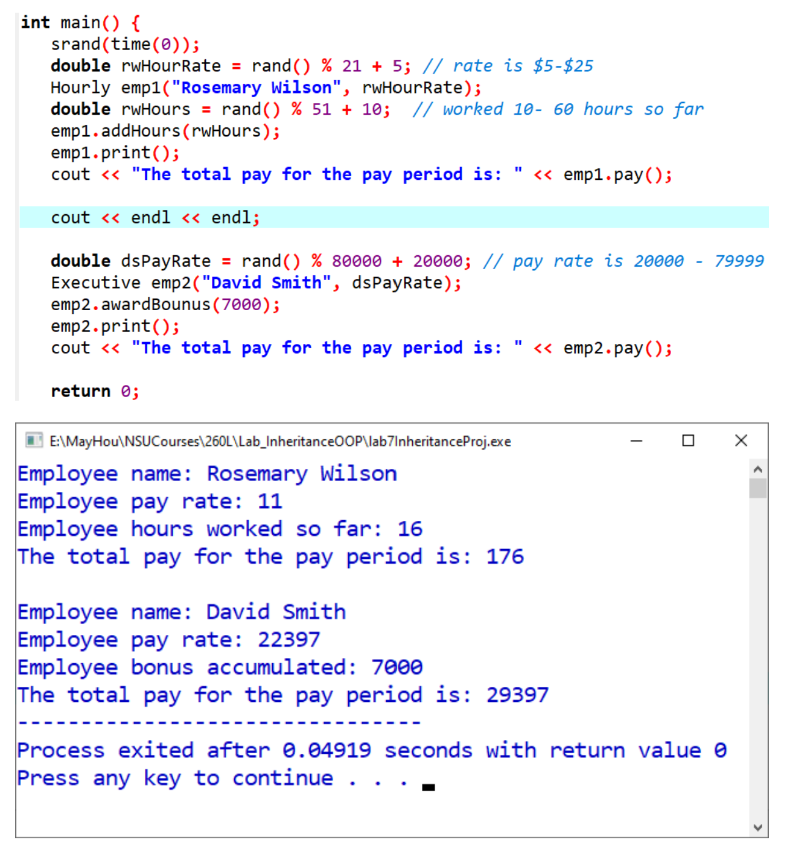
Task: Click the "Rosemary Wilson" string in code
Action: pos(256,88)
